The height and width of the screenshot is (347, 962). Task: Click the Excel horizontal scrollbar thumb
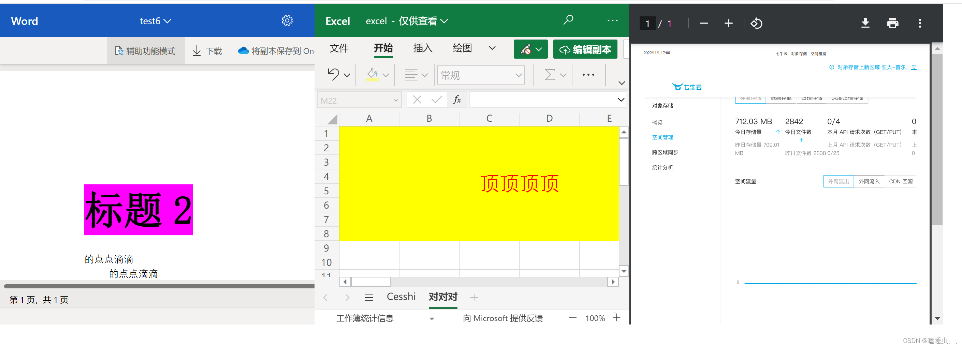tap(370, 282)
